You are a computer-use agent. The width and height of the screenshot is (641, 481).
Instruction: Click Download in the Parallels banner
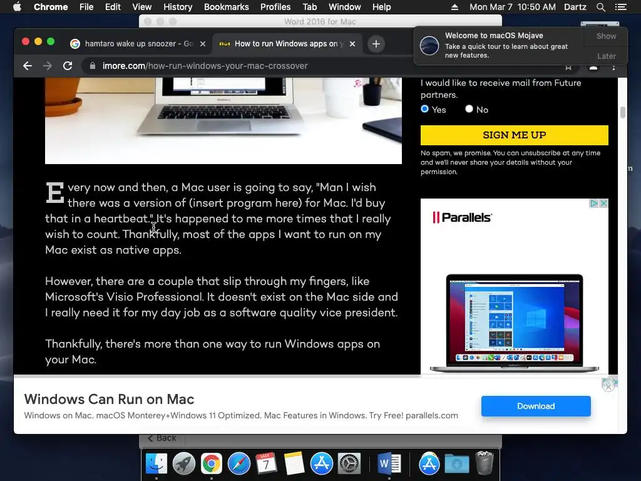click(536, 406)
